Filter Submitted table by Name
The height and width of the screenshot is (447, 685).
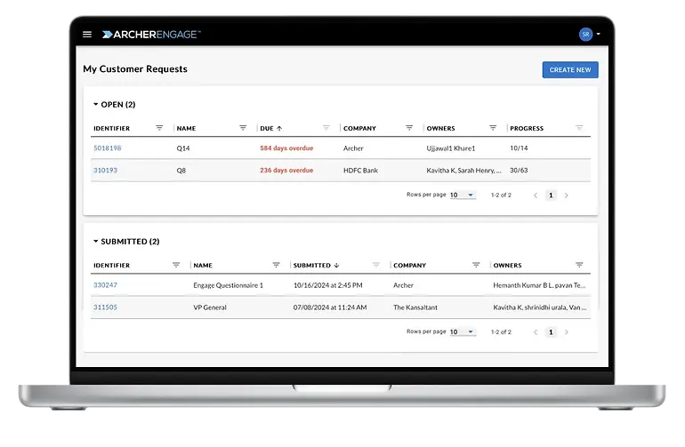point(276,265)
